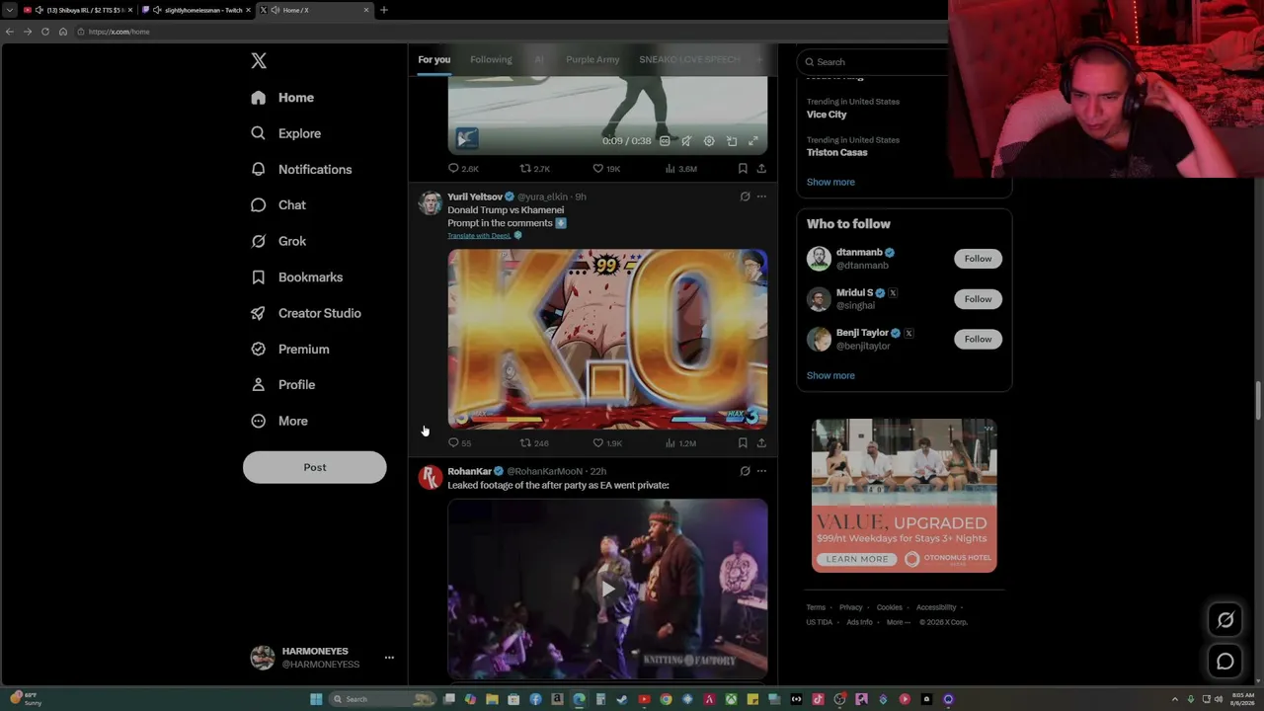Click Learn More on the hotel ad
Image resolution: width=1264 pixels, height=711 pixels.
857,559
